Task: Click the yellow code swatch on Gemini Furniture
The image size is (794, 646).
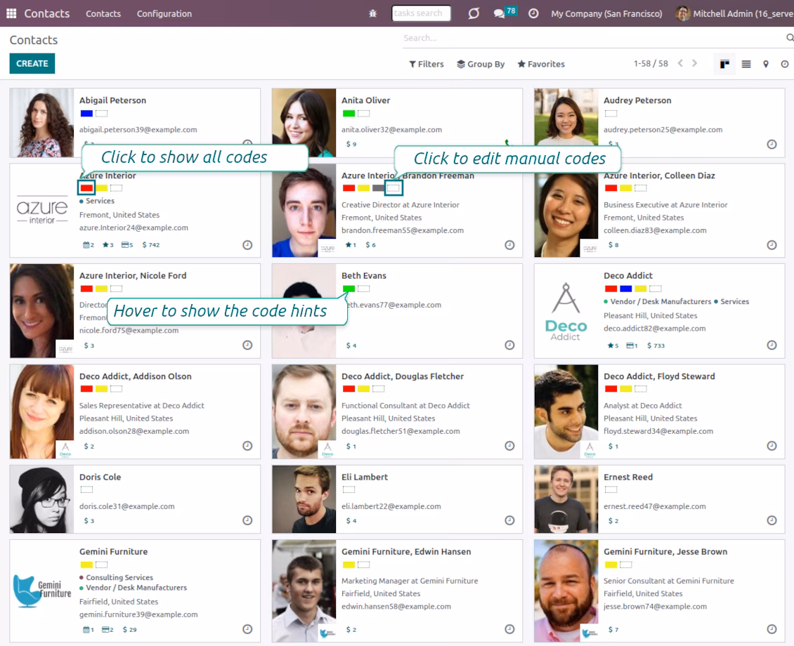Action: (86, 565)
